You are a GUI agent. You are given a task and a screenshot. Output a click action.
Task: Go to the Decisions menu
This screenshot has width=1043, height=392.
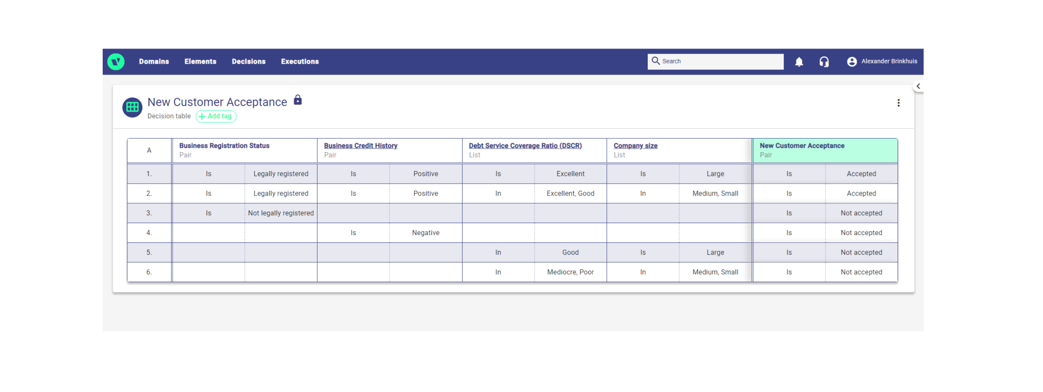249,62
